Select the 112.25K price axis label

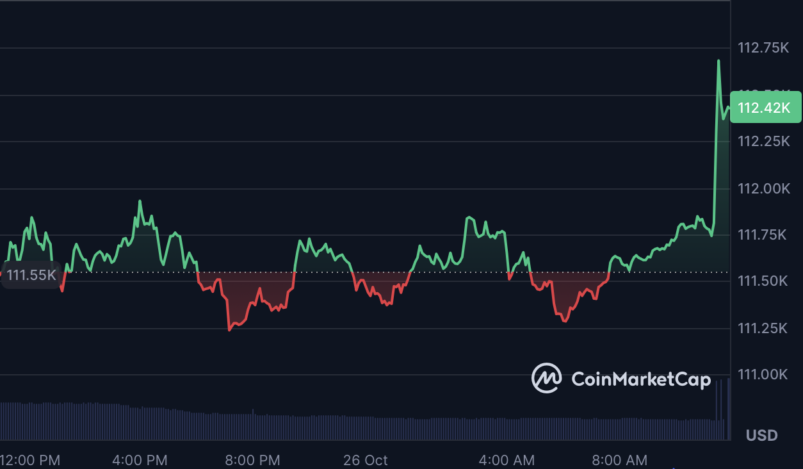click(763, 142)
